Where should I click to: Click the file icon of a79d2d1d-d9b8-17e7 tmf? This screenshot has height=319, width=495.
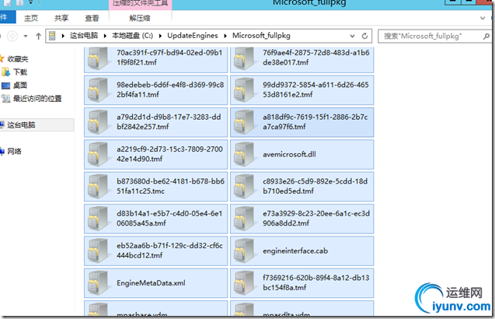click(98, 122)
